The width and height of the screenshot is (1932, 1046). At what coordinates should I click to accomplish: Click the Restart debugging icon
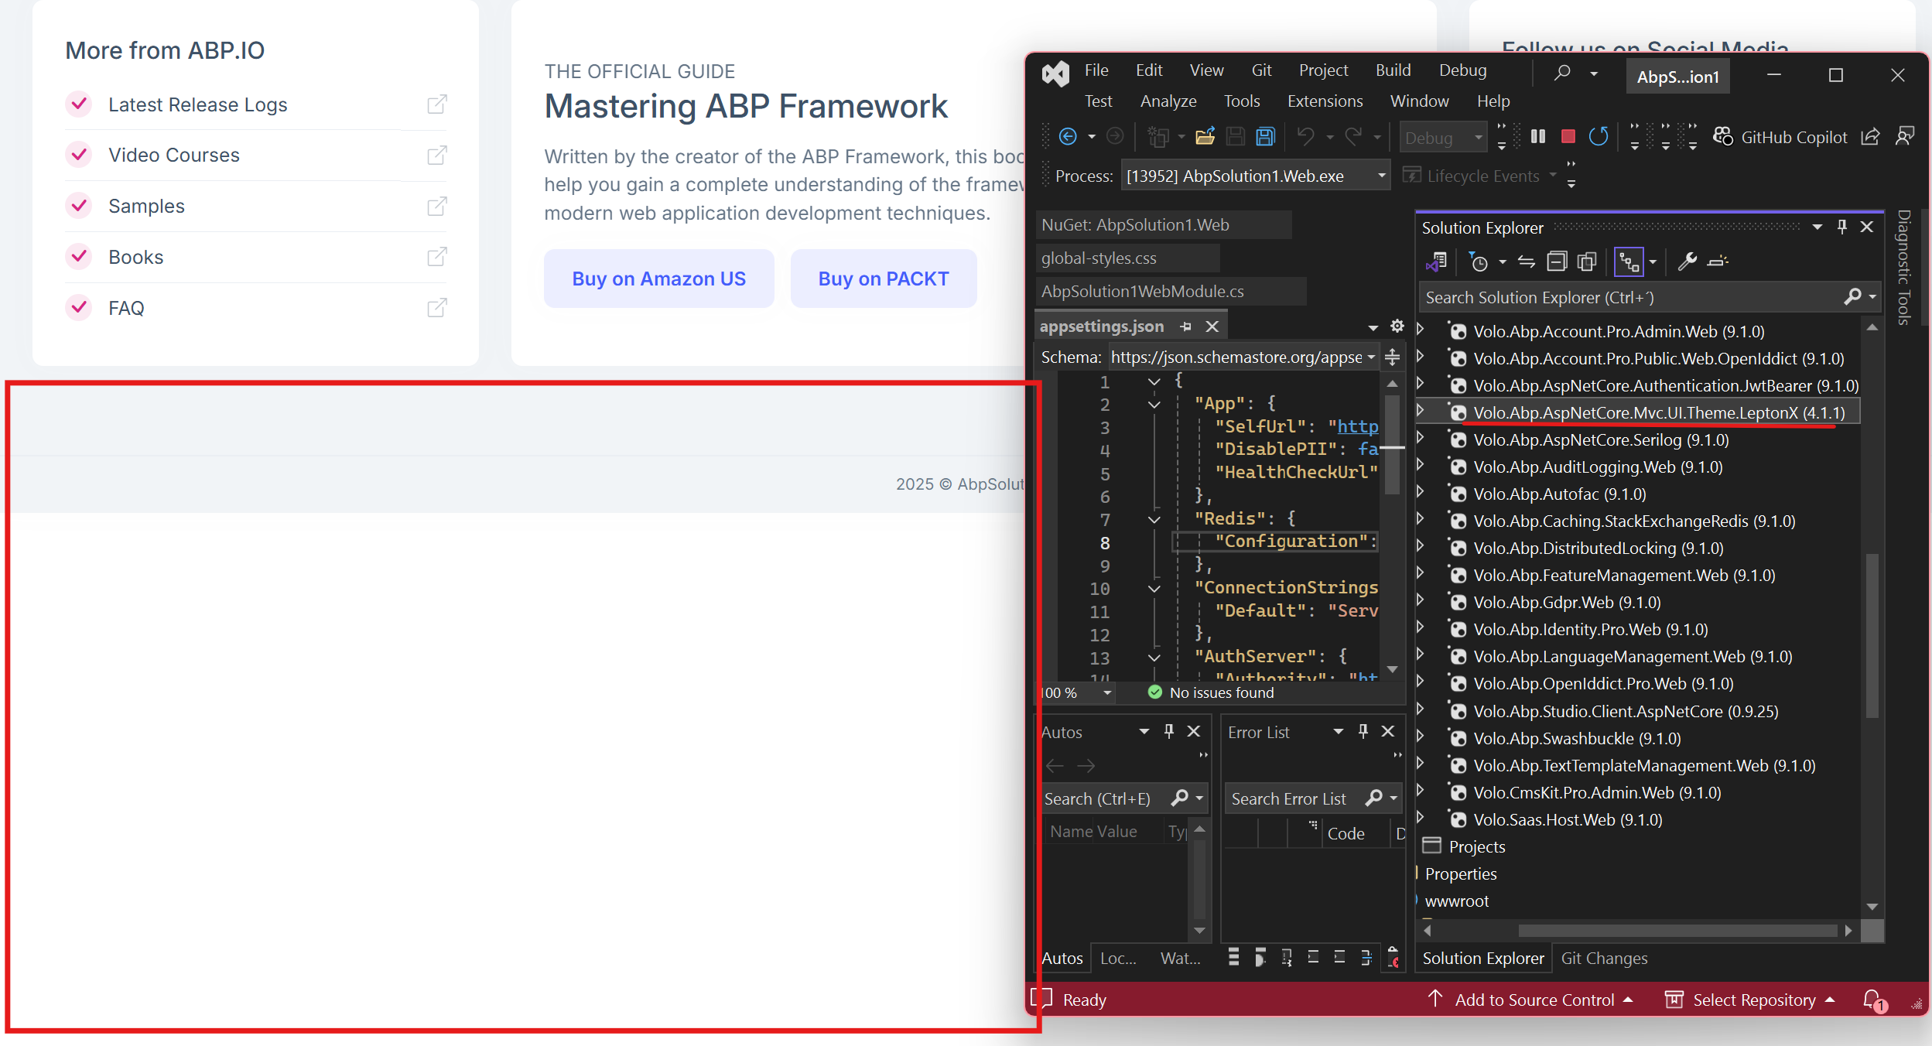(1599, 137)
